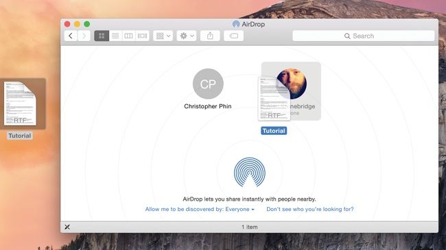Switch to list view
This screenshot has width=446, height=250.
pos(115,36)
